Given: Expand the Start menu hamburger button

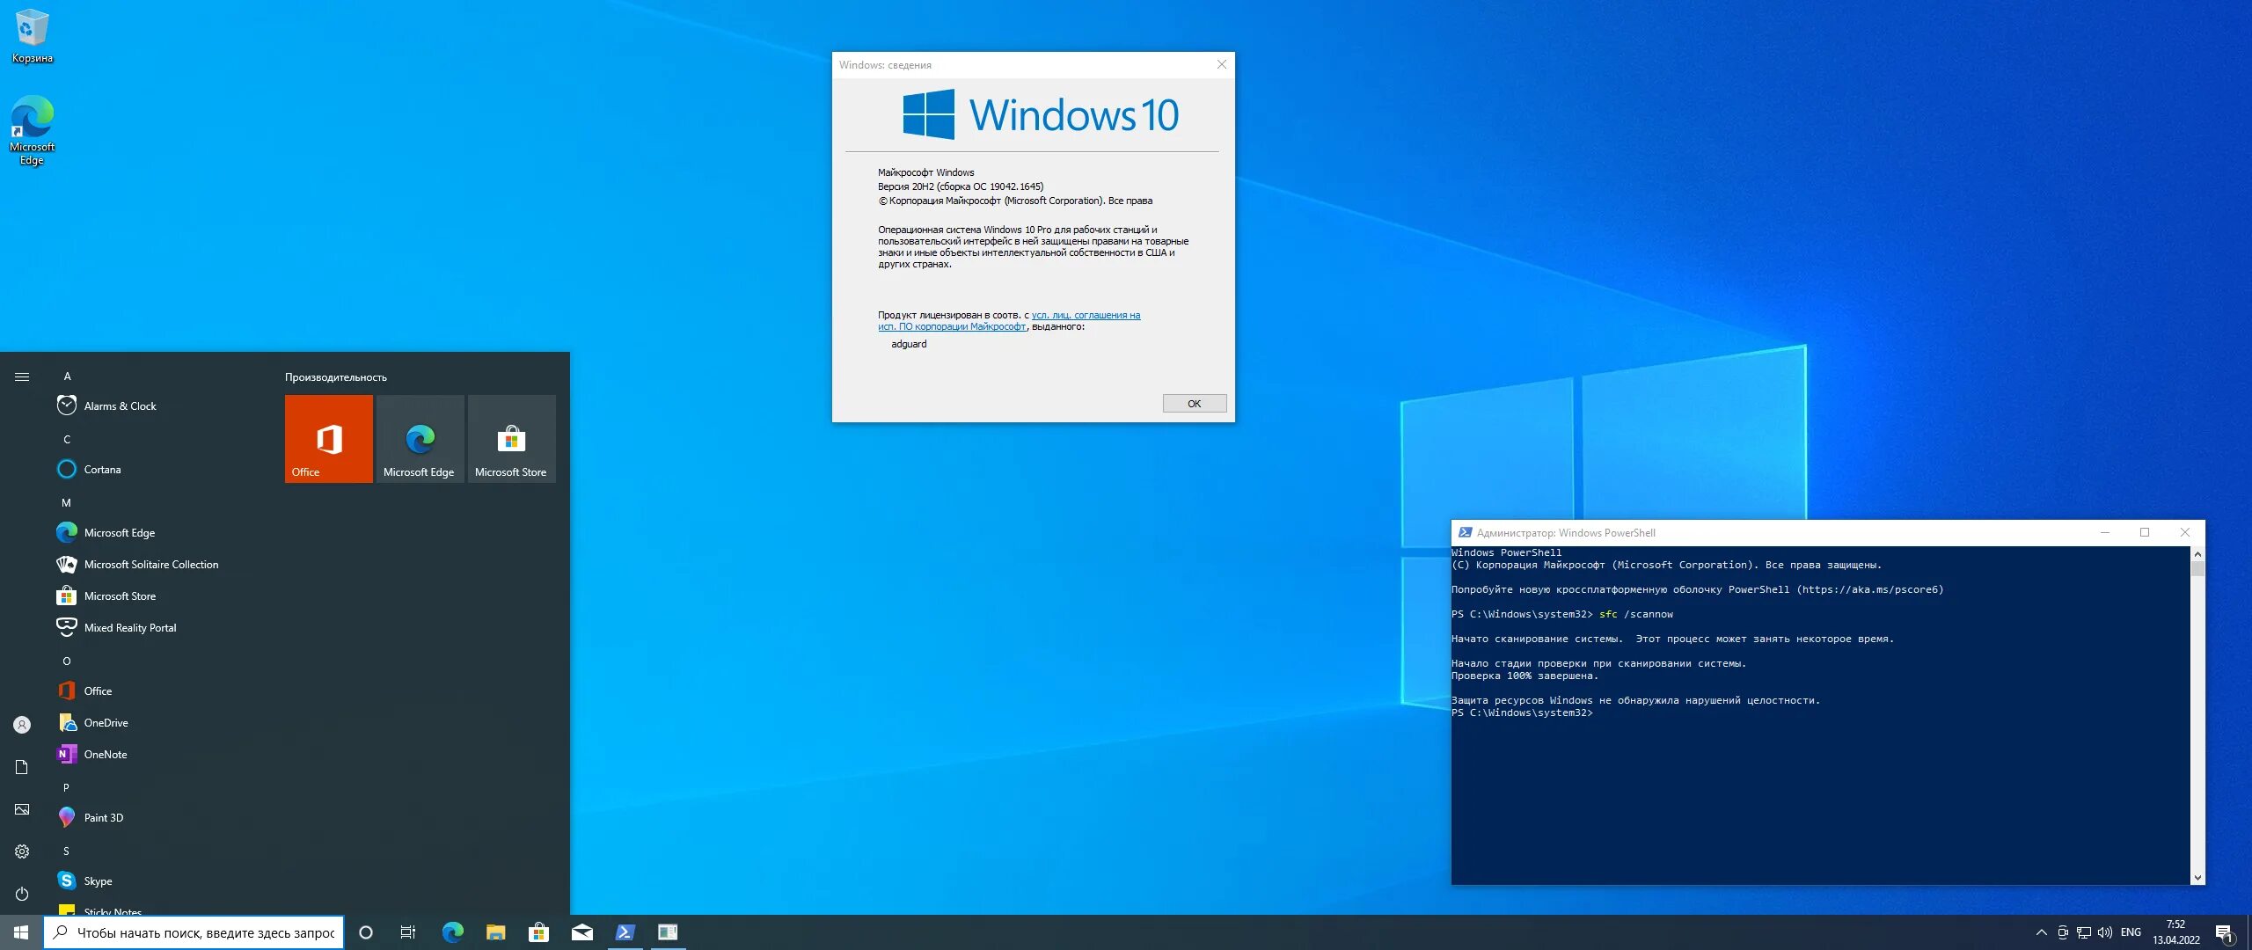Looking at the screenshot, I should click(22, 376).
